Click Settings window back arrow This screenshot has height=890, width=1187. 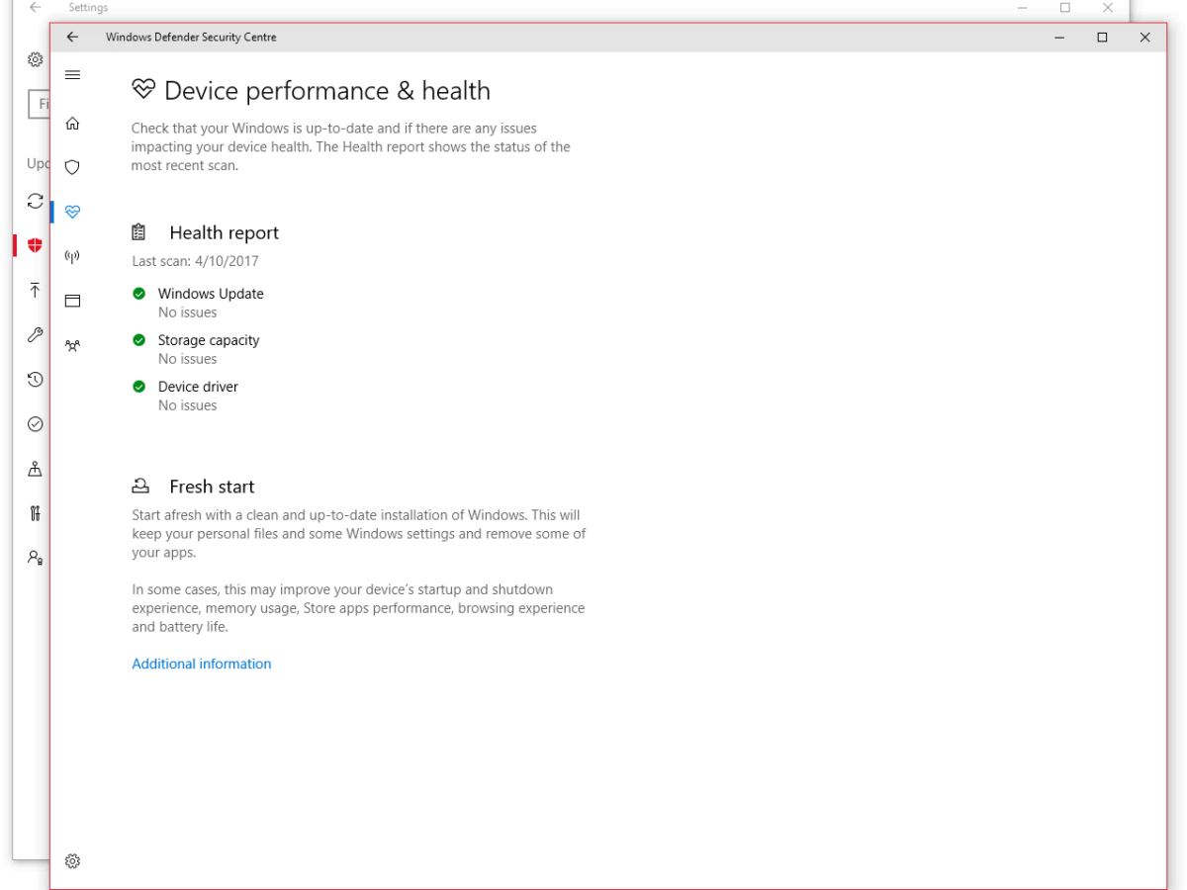coord(36,7)
